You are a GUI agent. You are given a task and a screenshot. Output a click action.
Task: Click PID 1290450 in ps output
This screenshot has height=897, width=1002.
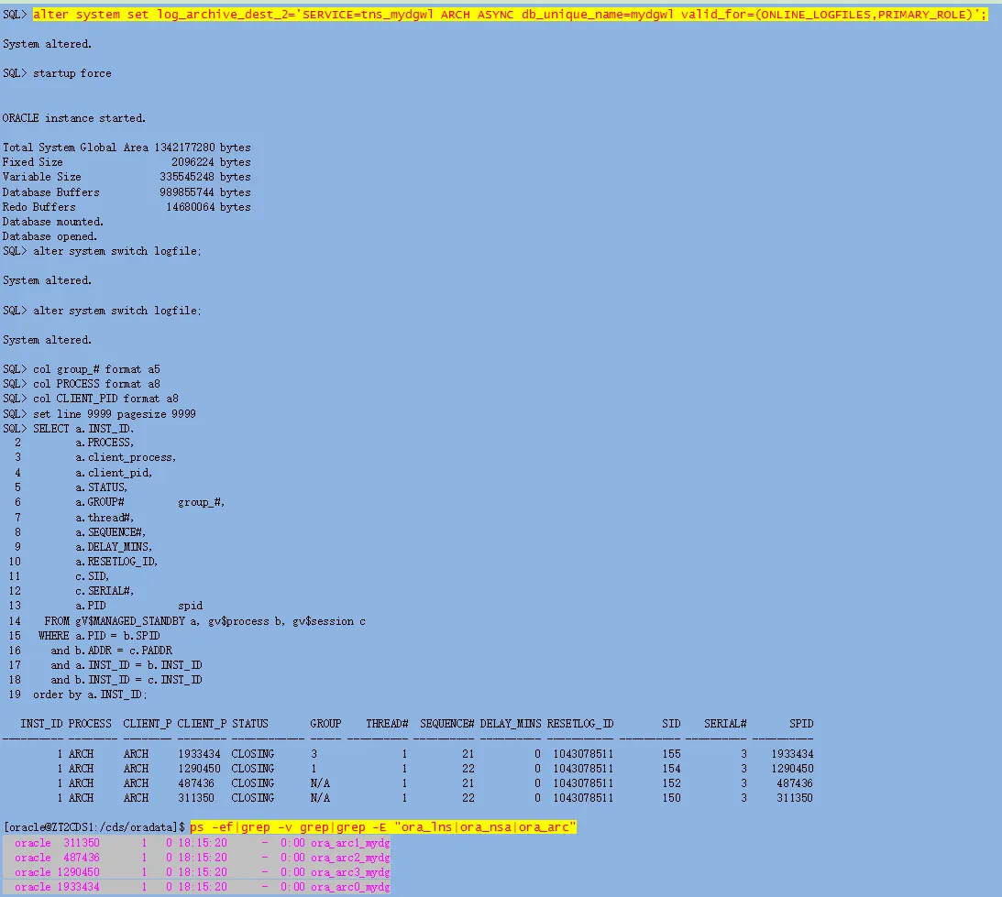78,873
